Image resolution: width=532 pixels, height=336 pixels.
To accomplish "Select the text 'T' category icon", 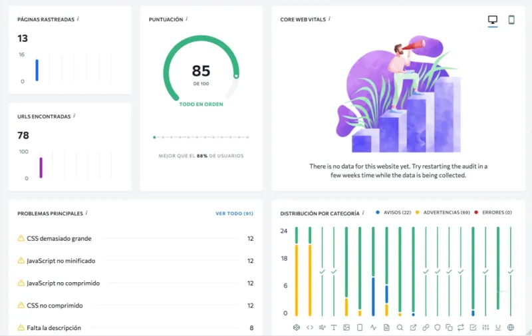I will click(x=334, y=327).
